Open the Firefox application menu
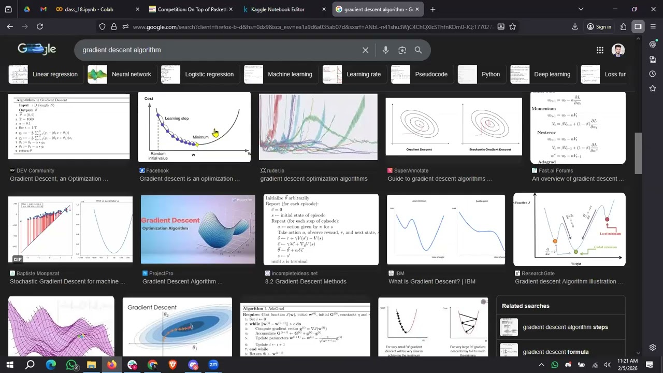The image size is (663, 373). tap(653, 26)
